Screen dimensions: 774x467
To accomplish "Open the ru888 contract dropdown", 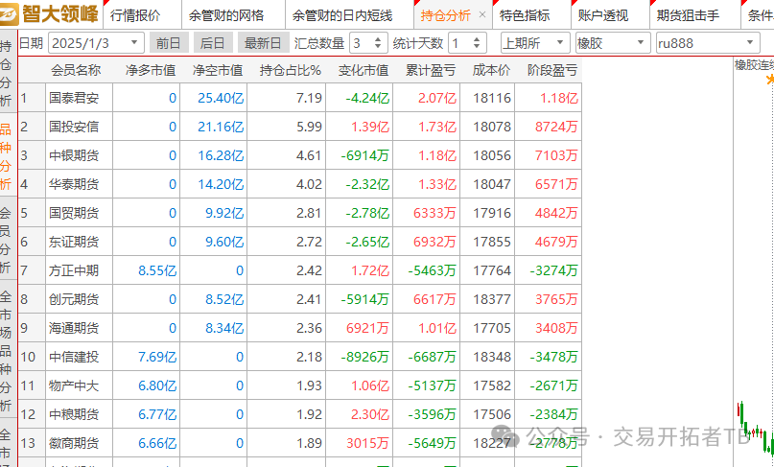I will pos(708,43).
